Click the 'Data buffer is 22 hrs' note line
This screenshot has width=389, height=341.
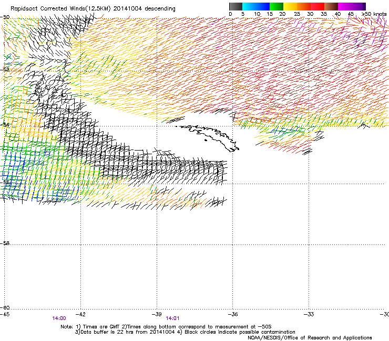pyautogui.click(x=185, y=332)
